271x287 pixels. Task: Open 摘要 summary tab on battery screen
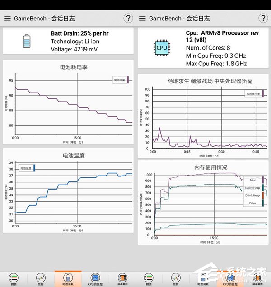[x=14, y=279]
